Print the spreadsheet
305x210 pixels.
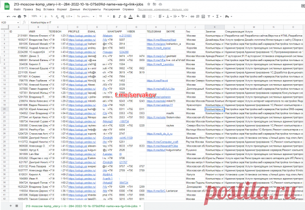19,17
